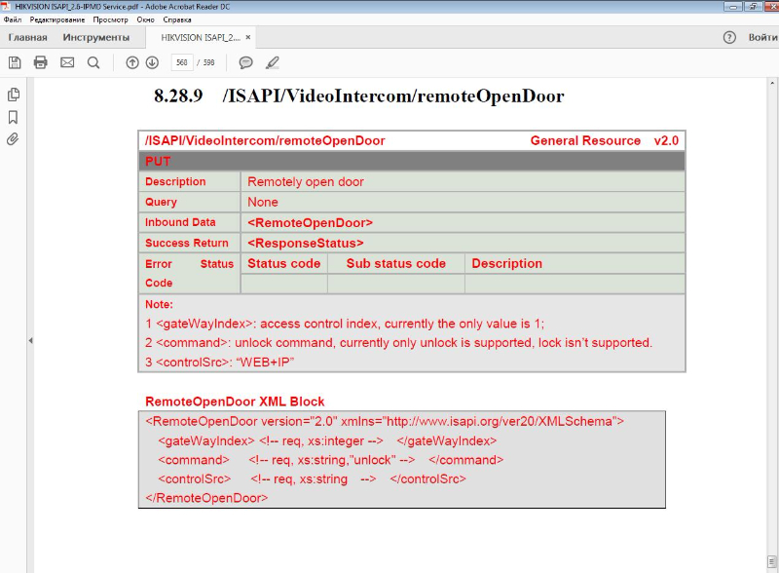Click the None query value

[263, 203]
